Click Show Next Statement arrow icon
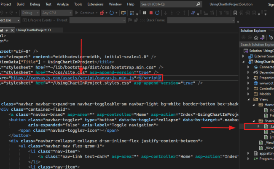Screen dimensions: 274x169 click(x=166, y=13)
